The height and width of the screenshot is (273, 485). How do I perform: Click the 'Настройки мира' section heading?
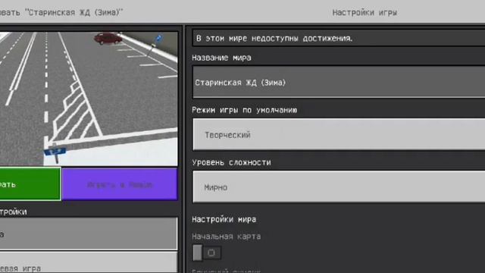(224, 219)
